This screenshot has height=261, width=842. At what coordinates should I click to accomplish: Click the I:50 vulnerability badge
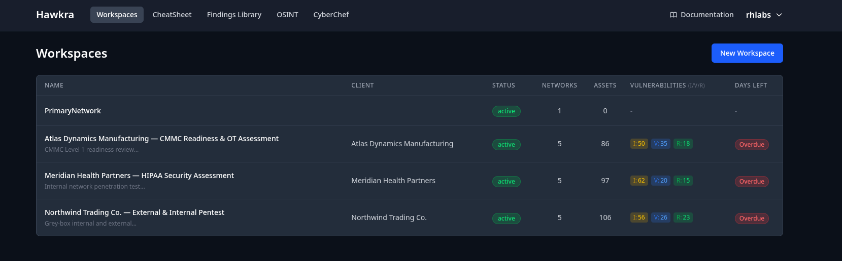coord(639,144)
